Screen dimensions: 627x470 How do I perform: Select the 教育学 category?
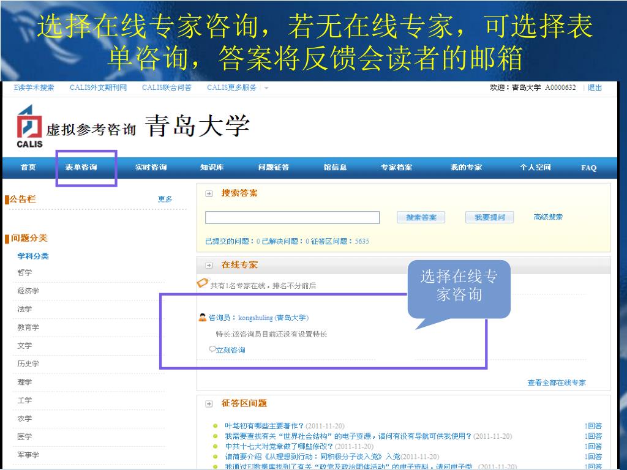pyautogui.click(x=28, y=327)
